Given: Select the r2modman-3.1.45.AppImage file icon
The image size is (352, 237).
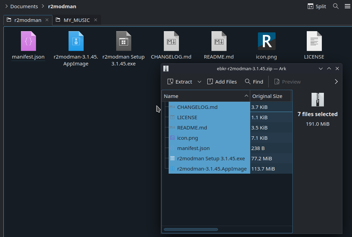Looking at the screenshot, I should pos(76,41).
